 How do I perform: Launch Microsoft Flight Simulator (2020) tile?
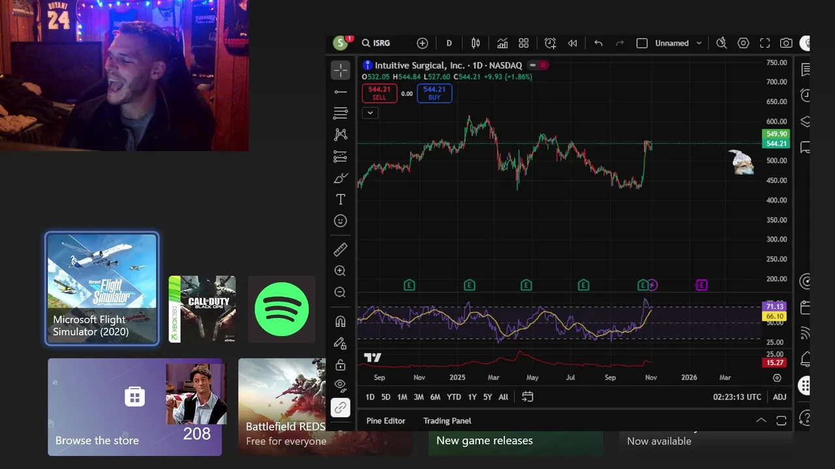(x=102, y=289)
